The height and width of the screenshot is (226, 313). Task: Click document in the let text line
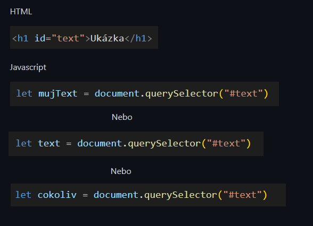point(100,143)
